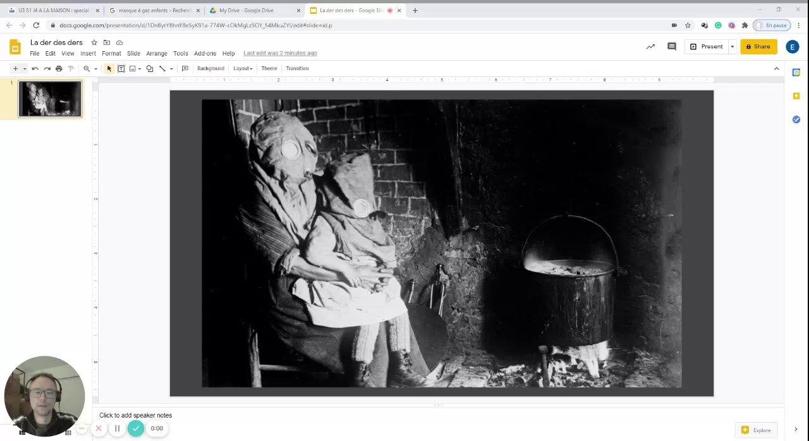Add a comment using toolbar icon
Image resolution: width=809 pixels, height=441 pixels.
point(185,68)
